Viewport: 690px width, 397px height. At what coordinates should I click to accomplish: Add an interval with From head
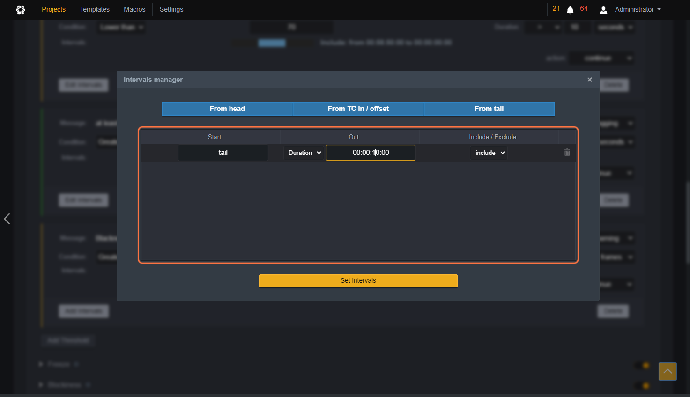point(227,109)
